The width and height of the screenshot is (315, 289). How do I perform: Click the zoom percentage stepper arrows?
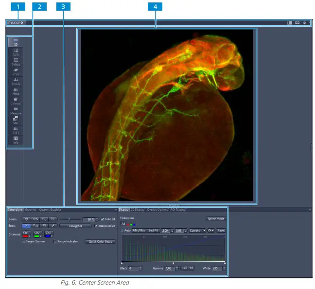point(97,220)
